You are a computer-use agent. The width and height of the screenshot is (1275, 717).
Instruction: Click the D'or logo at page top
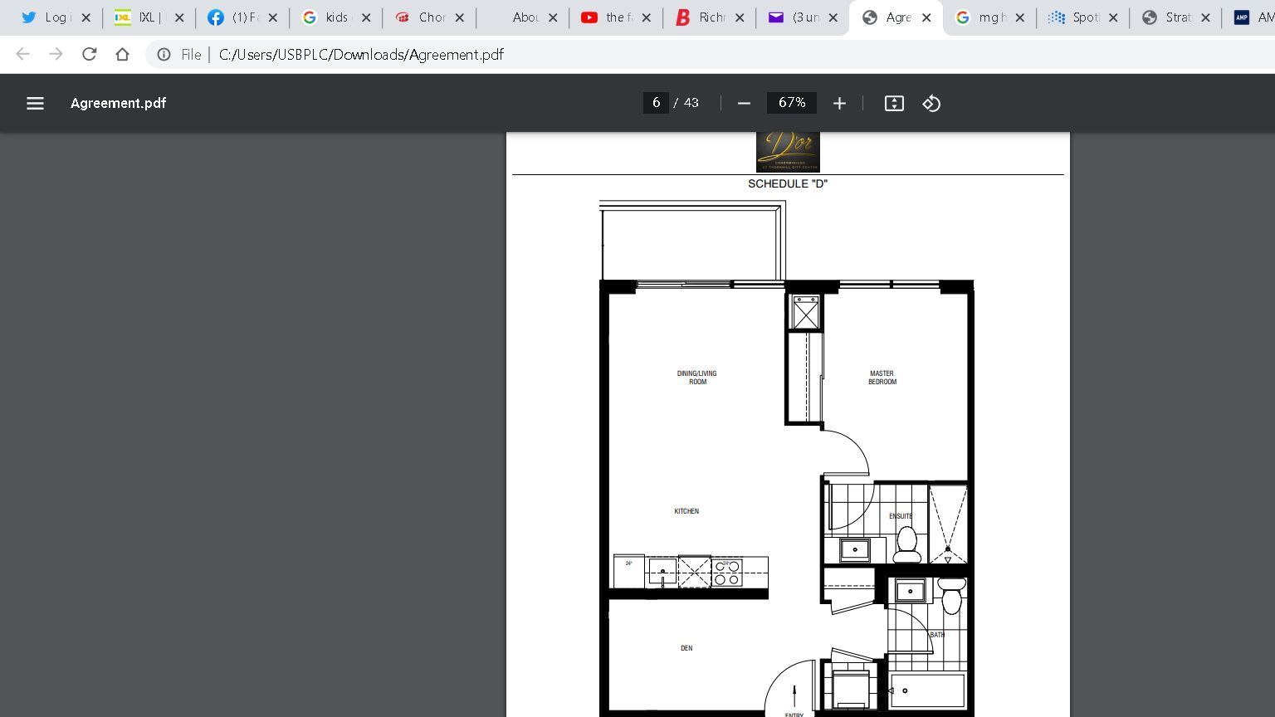(788, 151)
